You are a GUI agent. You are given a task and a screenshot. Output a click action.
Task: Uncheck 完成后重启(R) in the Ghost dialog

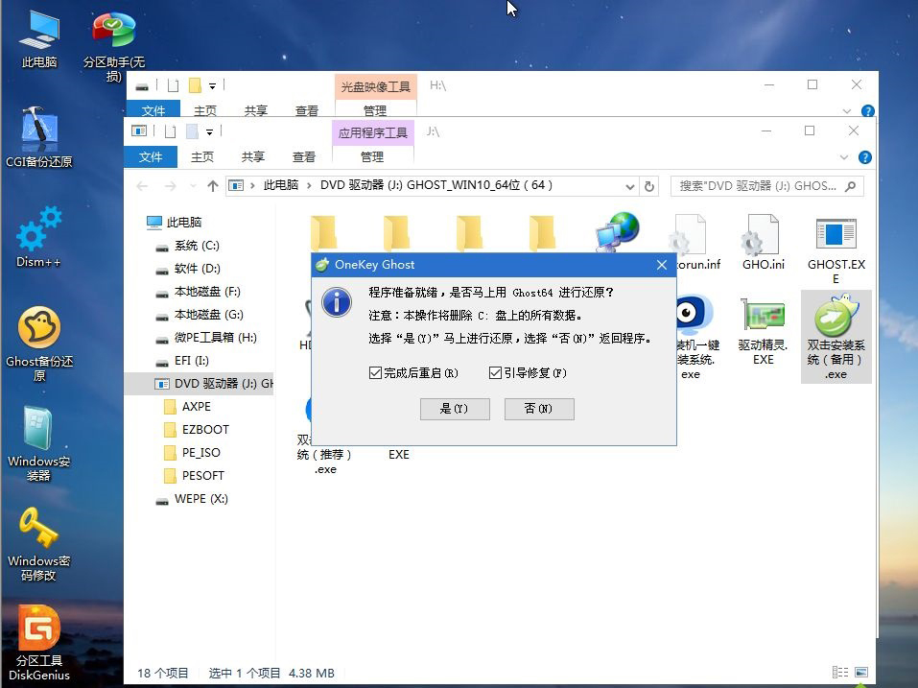coord(376,372)
